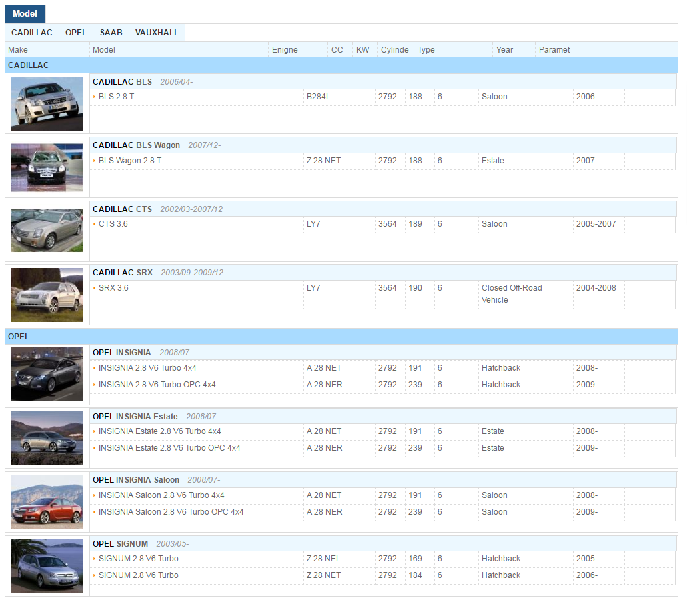Open the CADILLAC BLS model heading
Viewport: 687px width, 598px height.
pyautogui.click(x=122, y=82)
